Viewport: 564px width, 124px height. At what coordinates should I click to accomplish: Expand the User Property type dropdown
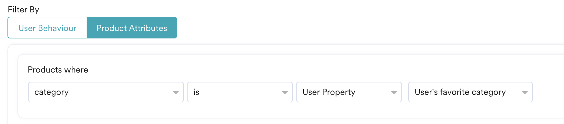click(x=349, y=92)
